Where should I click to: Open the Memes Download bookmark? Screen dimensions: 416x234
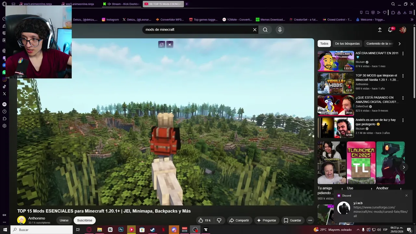coord(270,19)
